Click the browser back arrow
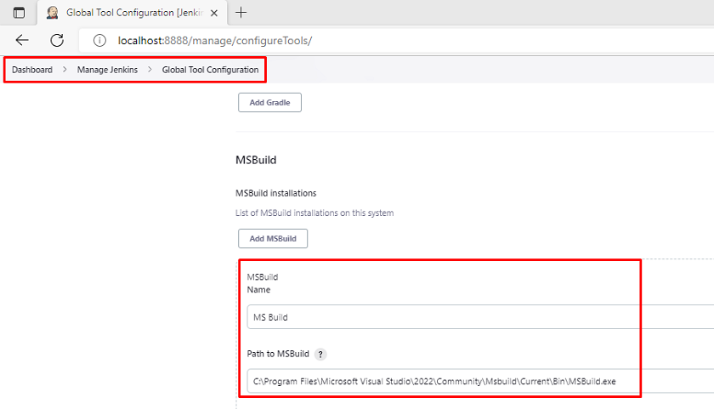This screenshot has width=714, height=409. click(22, 40)
